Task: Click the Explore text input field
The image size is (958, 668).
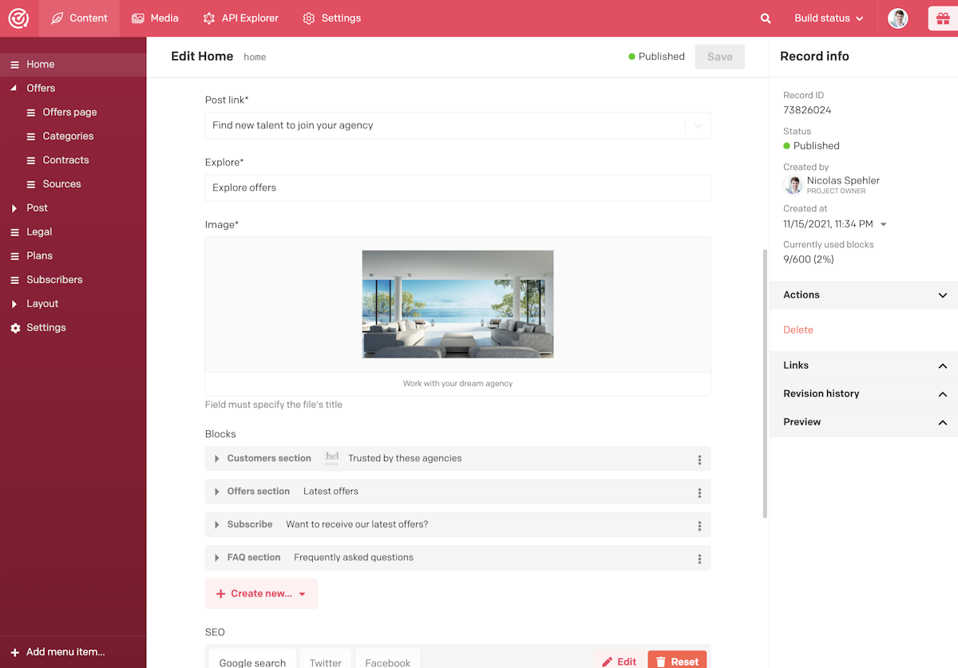Action: click(x=458, y=188)
